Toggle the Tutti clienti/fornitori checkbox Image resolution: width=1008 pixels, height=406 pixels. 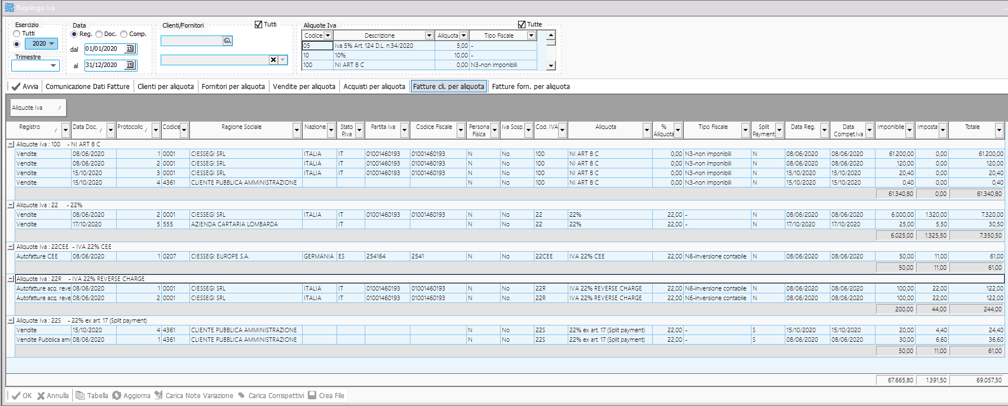[x=258, y=25]
